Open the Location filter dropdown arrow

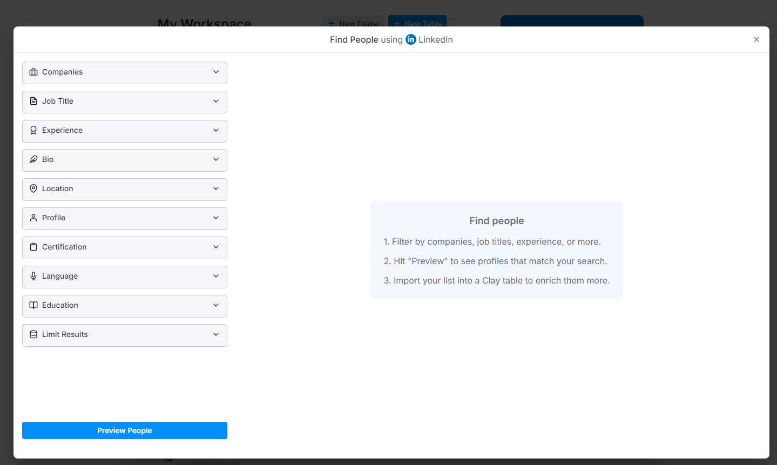coord(216,188)
